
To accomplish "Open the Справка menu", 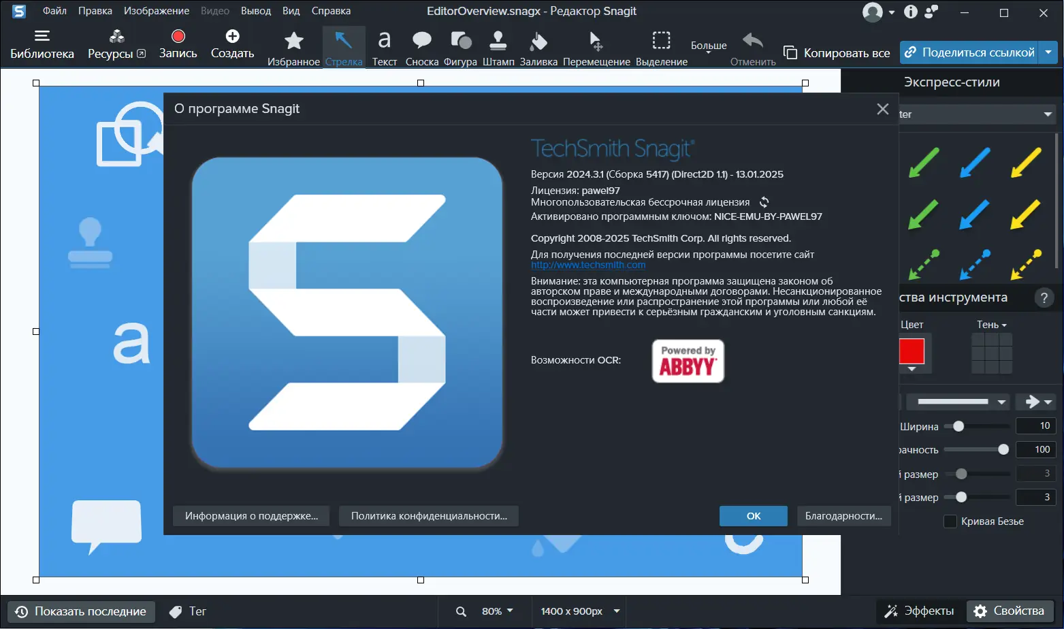I will 331,10.
